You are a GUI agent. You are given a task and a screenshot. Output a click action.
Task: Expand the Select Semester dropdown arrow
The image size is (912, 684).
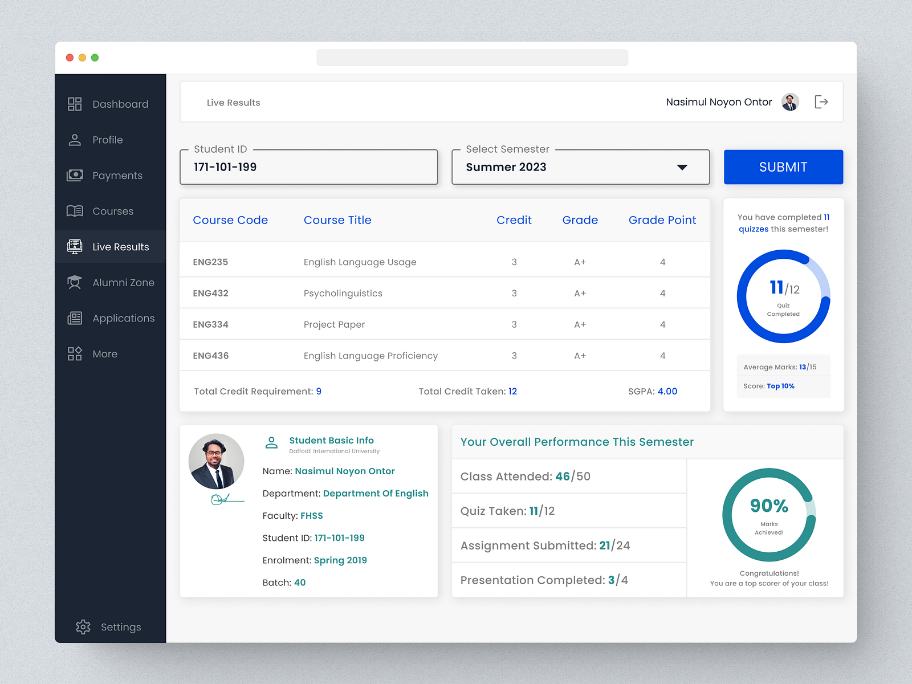point(682,168)
